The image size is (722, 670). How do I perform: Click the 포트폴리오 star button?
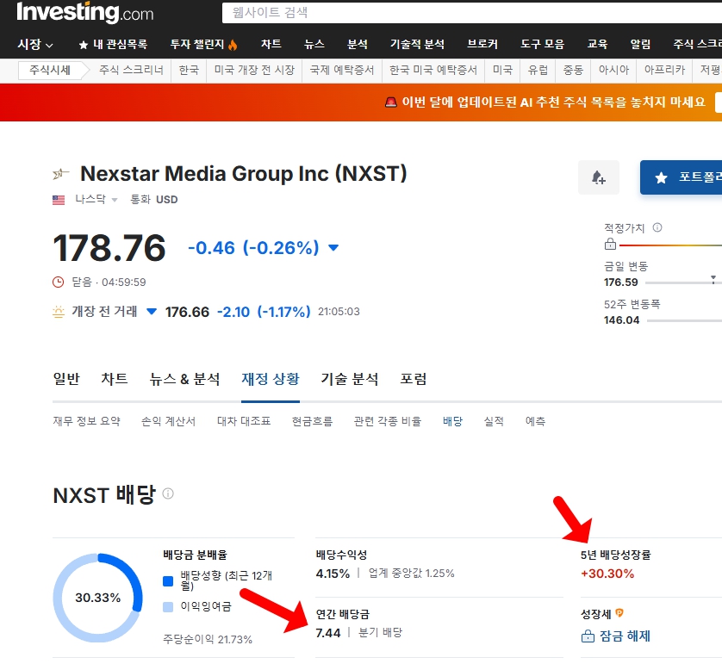(681, 177)
